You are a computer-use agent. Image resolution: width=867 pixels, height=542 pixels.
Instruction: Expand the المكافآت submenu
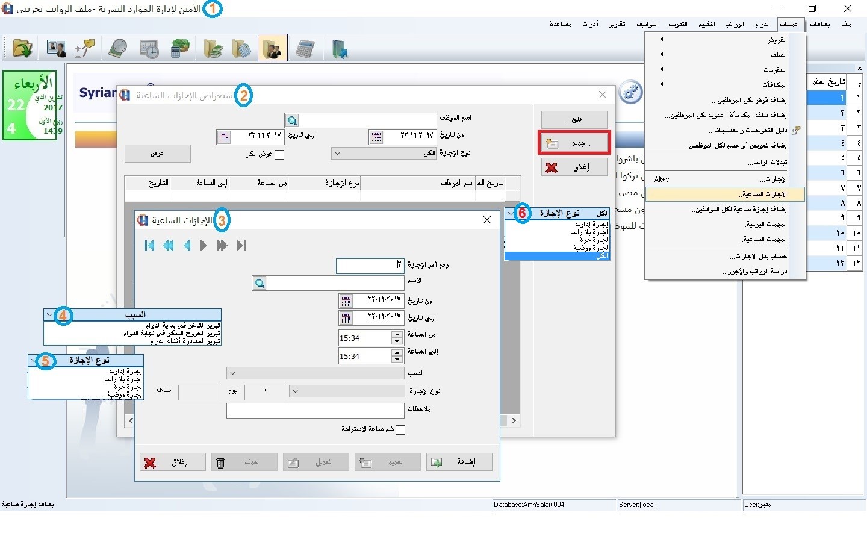(725, 85)
